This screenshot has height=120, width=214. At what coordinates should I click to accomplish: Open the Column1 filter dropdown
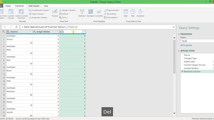tap(31, 32)
